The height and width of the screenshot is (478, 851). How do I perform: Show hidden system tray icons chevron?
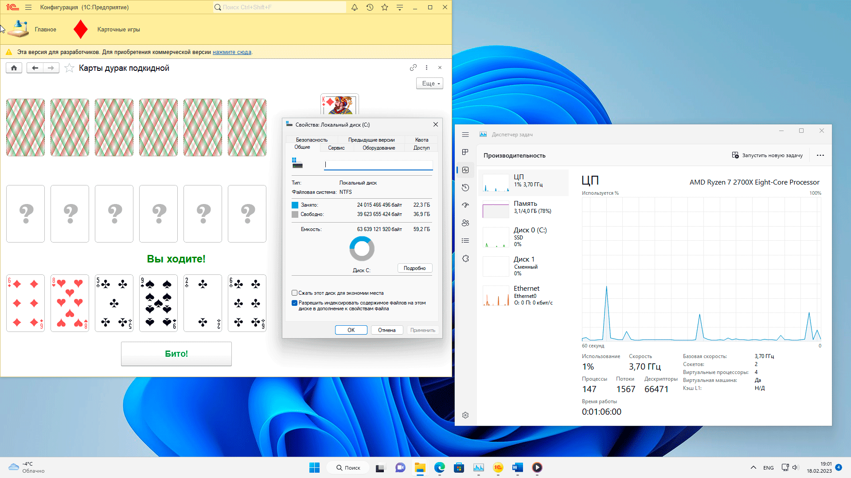tap(753, 467)
